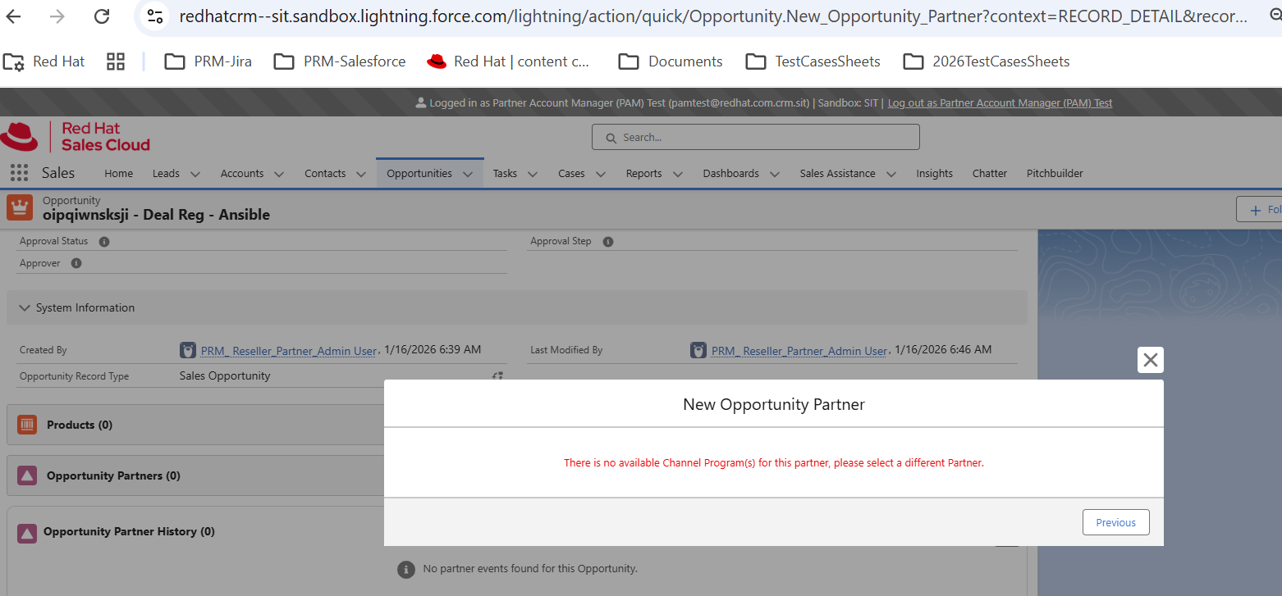Expand the Opportunities tab dropdown arrow
This screenshot has height=596, width=1282.
pos(468,174)
